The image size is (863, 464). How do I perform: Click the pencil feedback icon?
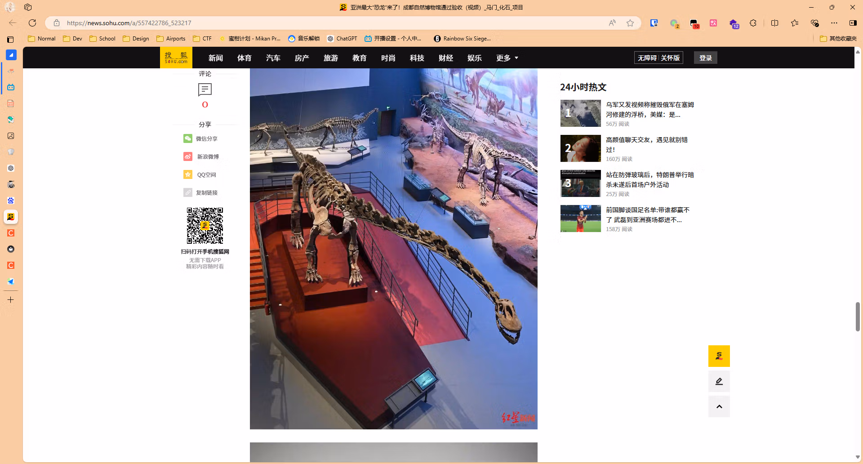(x=719, y=381)
